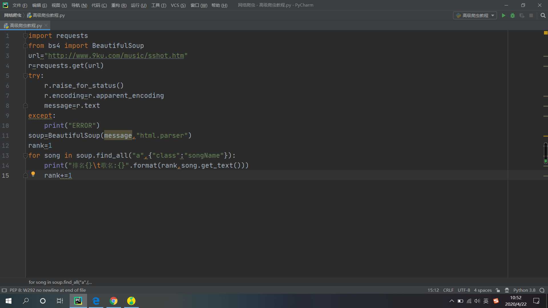
Task: Click the editor vertical scrollbar thumb
Action: (x=545, y=153)
